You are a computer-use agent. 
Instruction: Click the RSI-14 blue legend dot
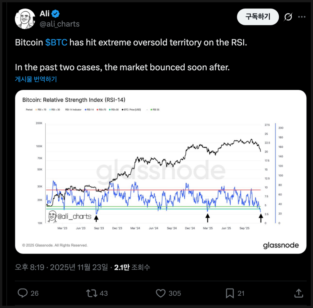[x=85, y=110]
